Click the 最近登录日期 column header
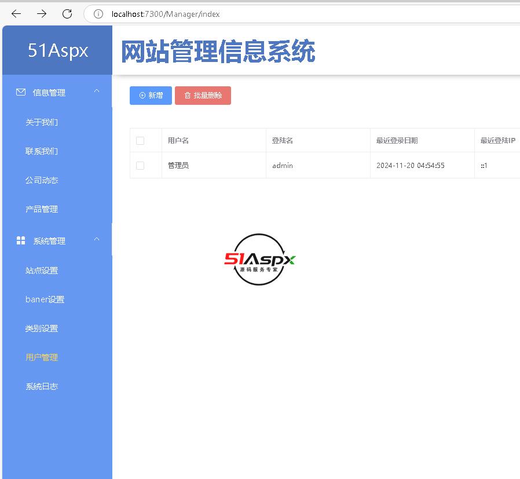Screen dimensions: 520x479 point(397,141)
